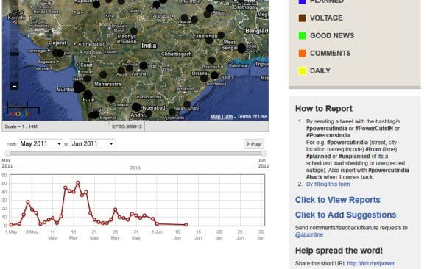
Task: Start timeline playback with Play button
Action: [x=253, y=144]
